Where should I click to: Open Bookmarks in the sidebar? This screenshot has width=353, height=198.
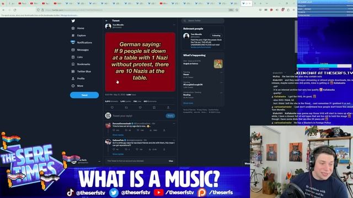(x=81, y=64)
